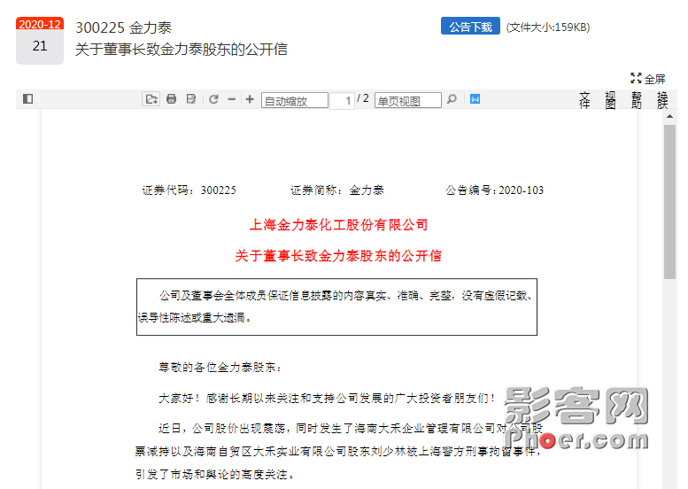The width and height of the screenshot is (688, 489).
Task: Open the 自动缩放 zoom dropdown
Action: pos(295,100)
